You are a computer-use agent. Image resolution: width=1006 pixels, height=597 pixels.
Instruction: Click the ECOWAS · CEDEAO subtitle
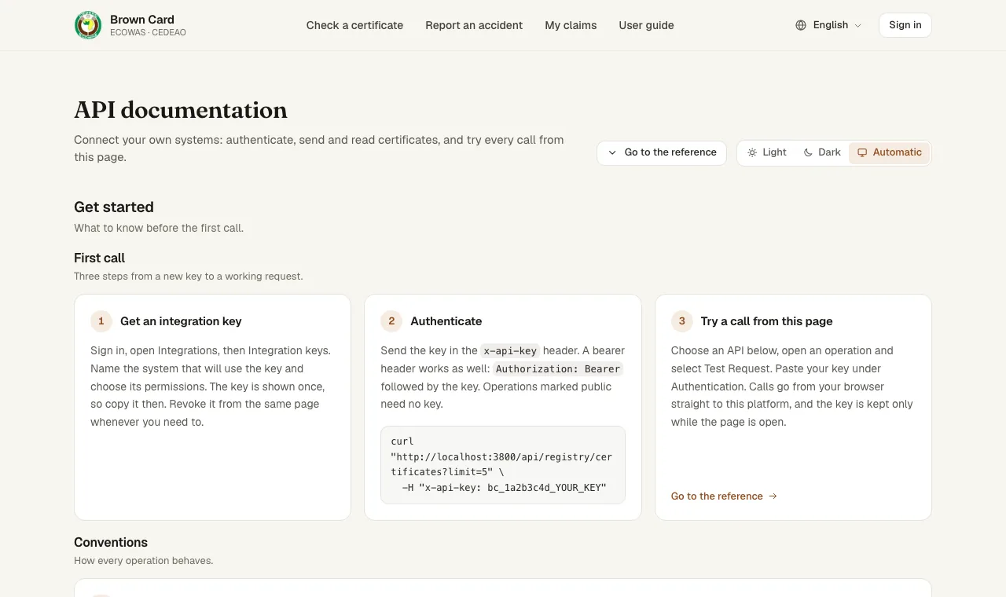pos(148,33)
